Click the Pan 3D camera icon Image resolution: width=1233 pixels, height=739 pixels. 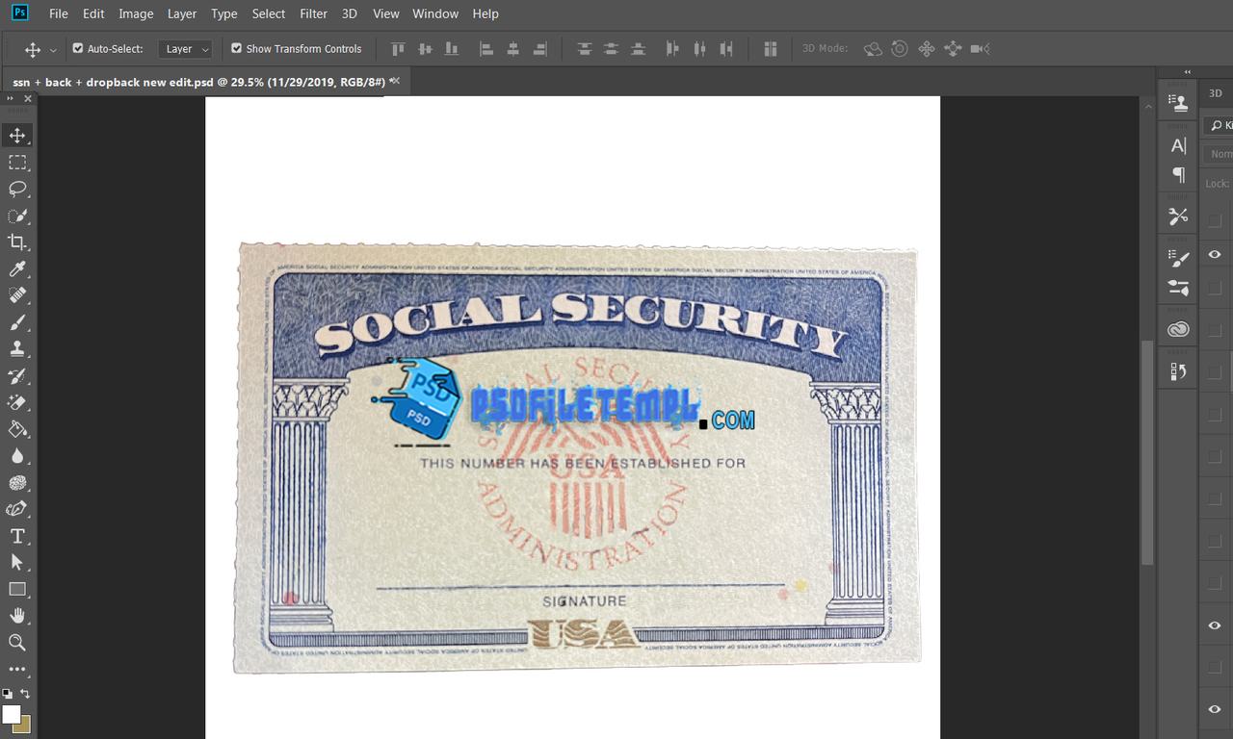pyautogui.click(x=927, y=48)
